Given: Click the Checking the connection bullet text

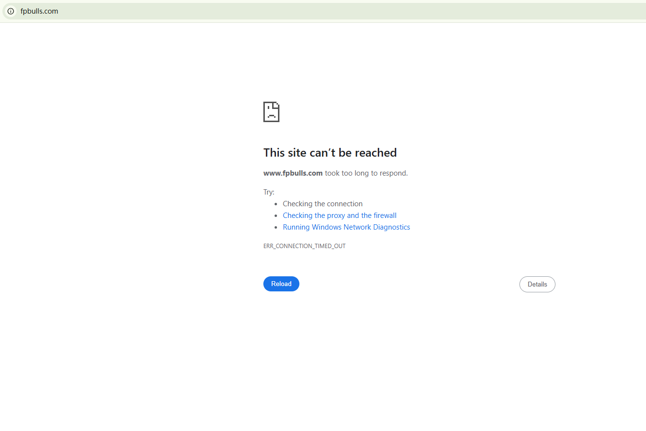Looking at the screenshot, I should pyautogui.click(x=323, y=204).
